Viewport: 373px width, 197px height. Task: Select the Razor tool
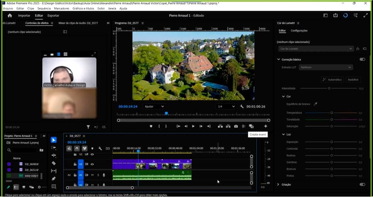(x=54, y=163)
